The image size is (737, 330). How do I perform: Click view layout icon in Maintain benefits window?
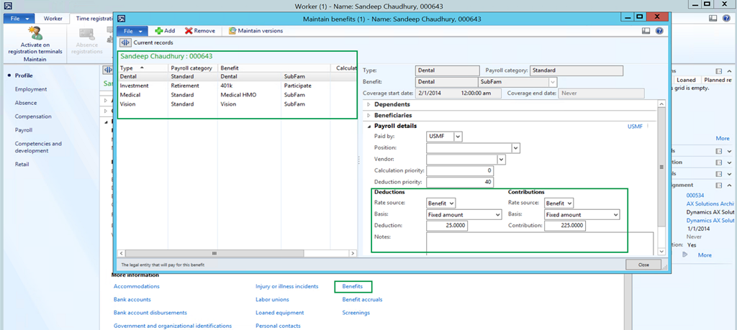click(x=646, y=31)
